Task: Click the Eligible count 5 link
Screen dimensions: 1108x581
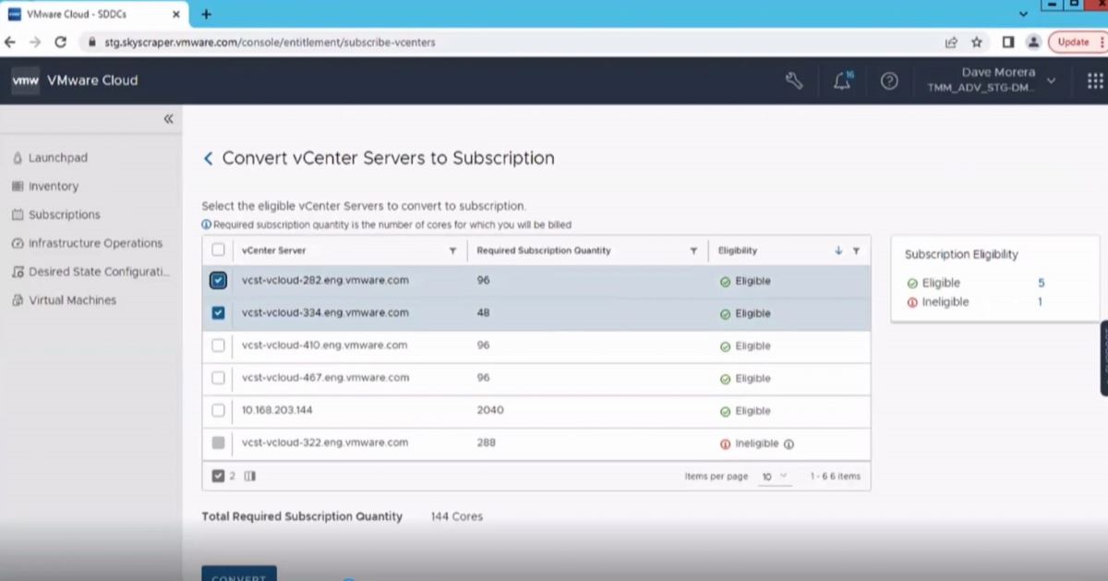Action: (x=1042, y=284)
